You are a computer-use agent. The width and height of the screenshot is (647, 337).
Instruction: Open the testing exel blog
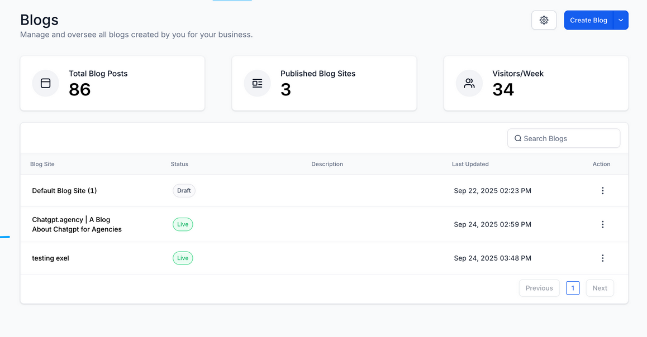50,258
